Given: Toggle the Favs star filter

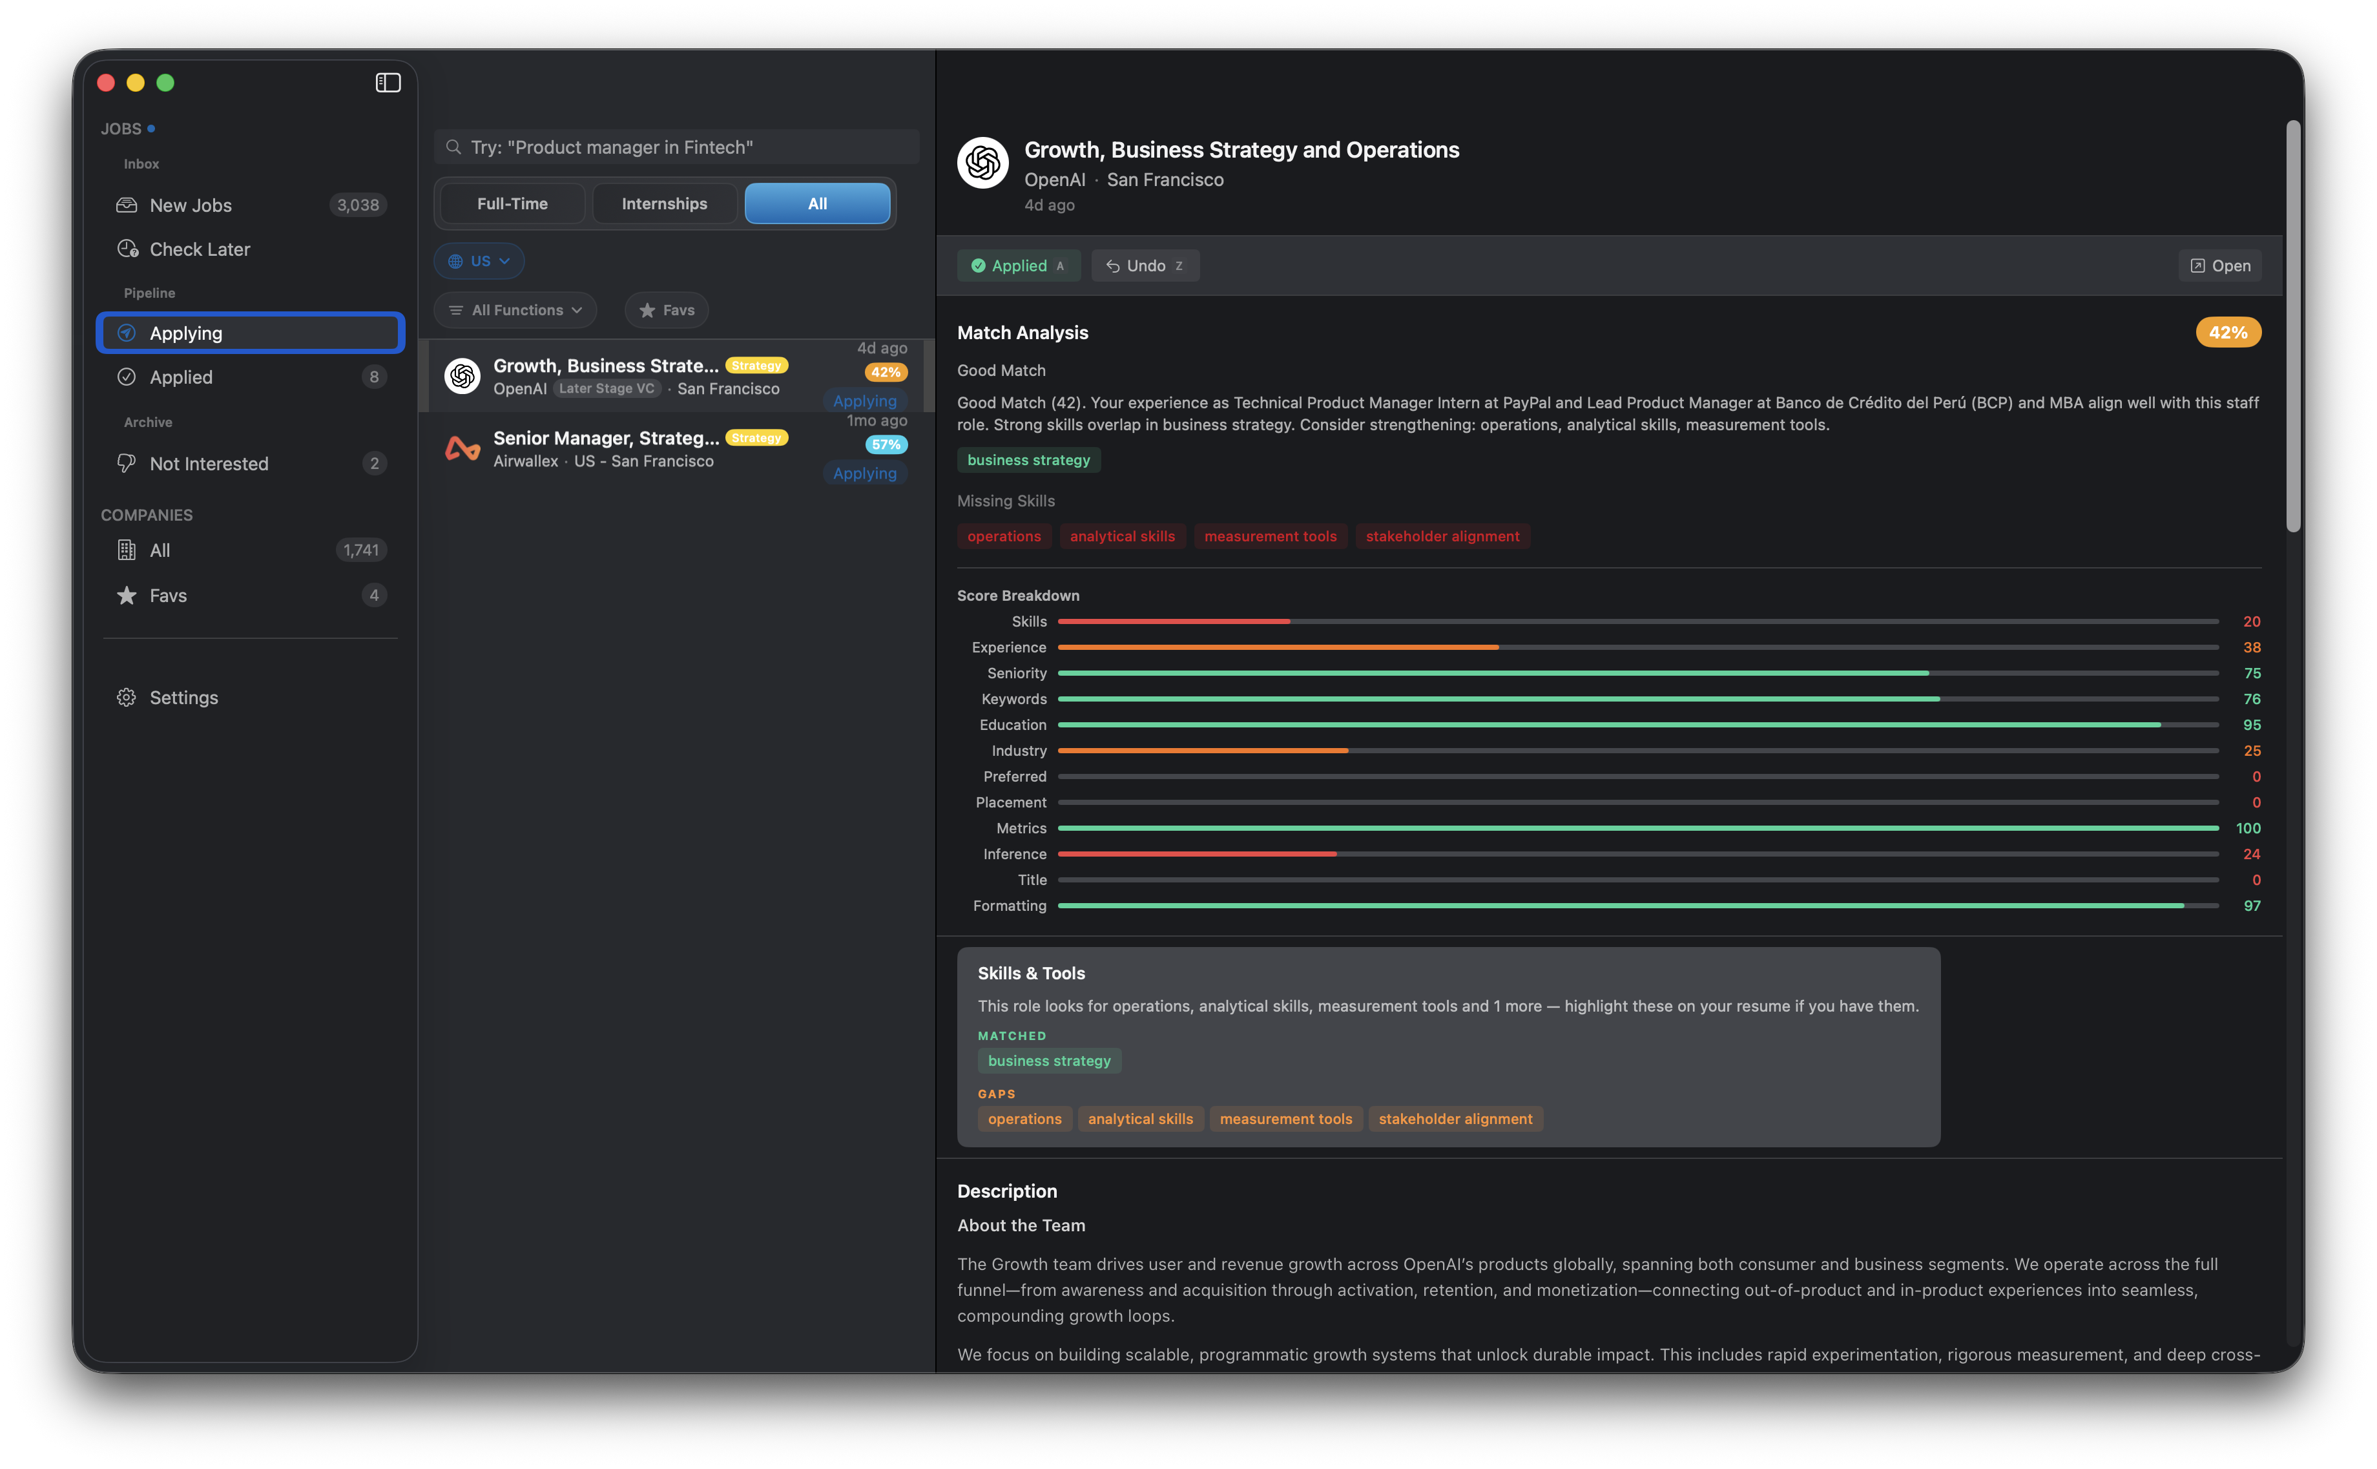Looking at the screenshot, I should coord(667,310).
